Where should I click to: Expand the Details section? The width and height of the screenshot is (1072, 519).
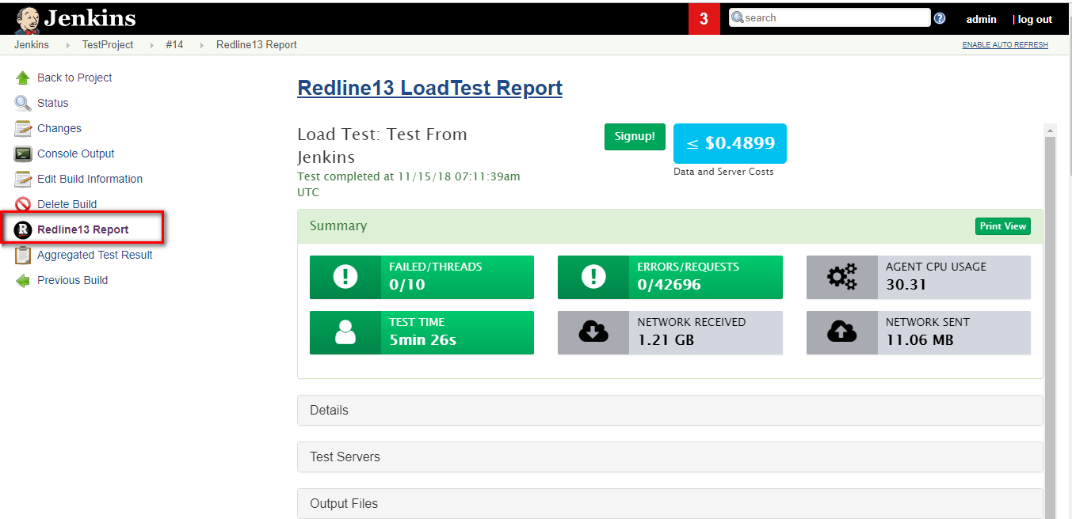670,410
